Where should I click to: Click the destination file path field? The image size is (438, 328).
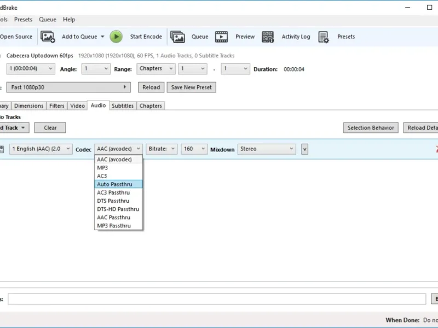[217, 299]
